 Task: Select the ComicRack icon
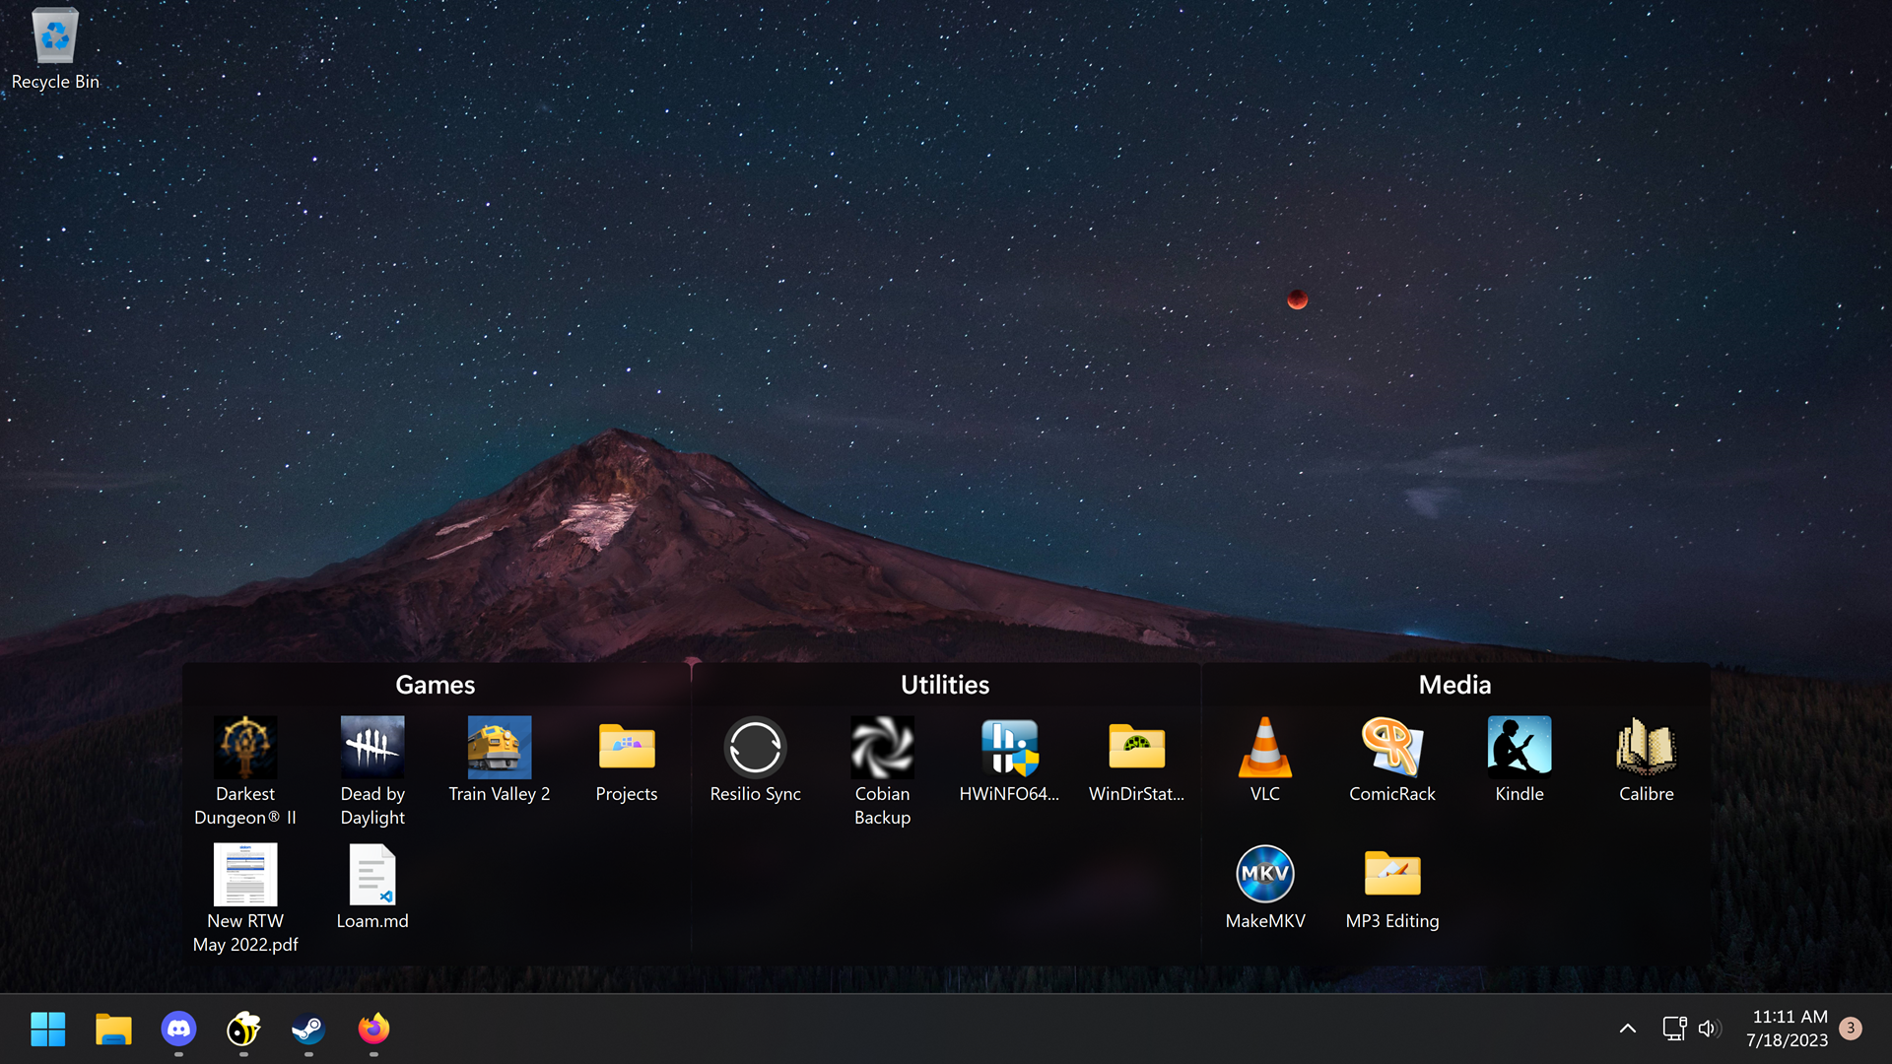point(1391,760)
